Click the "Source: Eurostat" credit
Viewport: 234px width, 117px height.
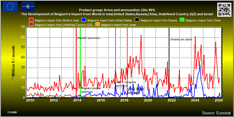point(216,113)
